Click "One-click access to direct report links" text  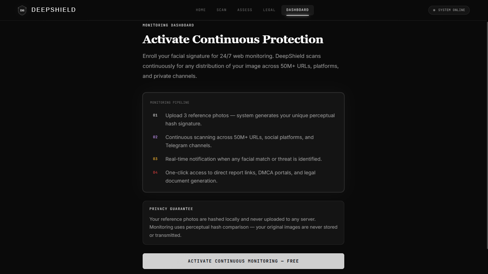coord(240,177)
